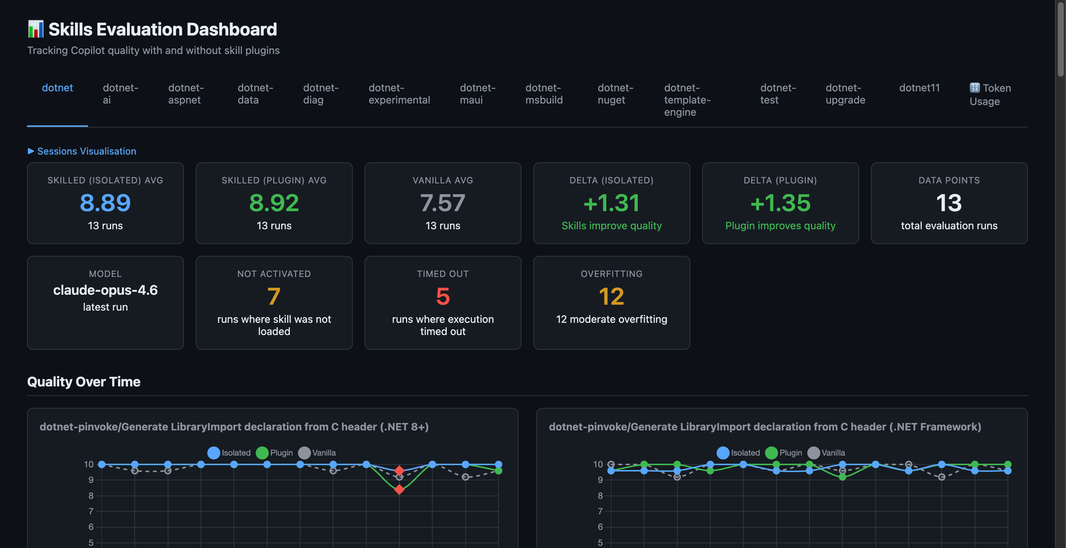This screenshot has height=548, width=1066.
Task: Switch to the dotnet11 tab
Action: click(919, 88)
